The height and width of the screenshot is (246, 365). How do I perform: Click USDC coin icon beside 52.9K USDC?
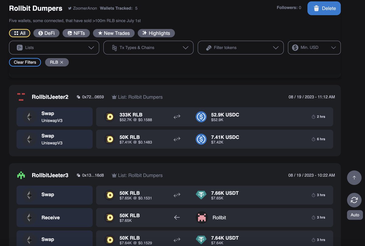(x=201, y=117)
